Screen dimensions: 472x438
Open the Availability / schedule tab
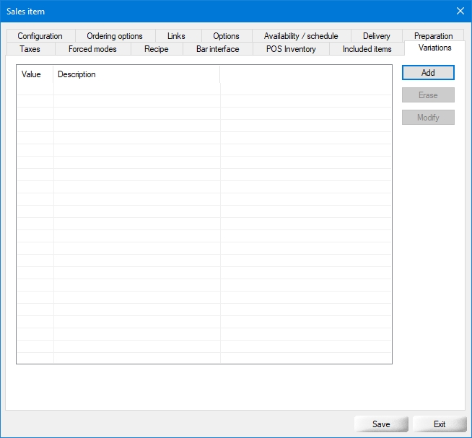coord(301,36)
